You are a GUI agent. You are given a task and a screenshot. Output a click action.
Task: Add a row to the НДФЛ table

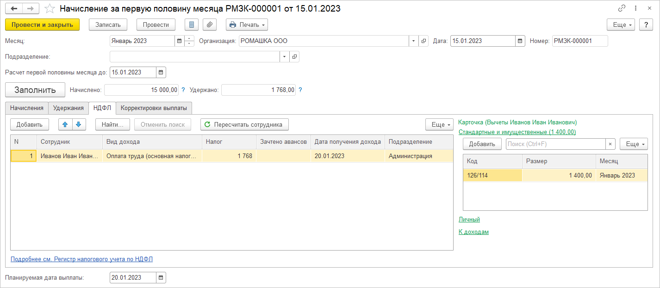coord(30,124)
